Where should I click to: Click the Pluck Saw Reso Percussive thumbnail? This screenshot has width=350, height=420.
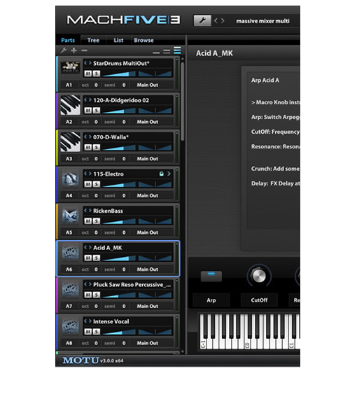click(70, 290)
